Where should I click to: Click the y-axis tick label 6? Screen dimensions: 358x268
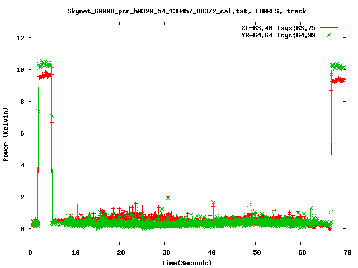(22, 133)
